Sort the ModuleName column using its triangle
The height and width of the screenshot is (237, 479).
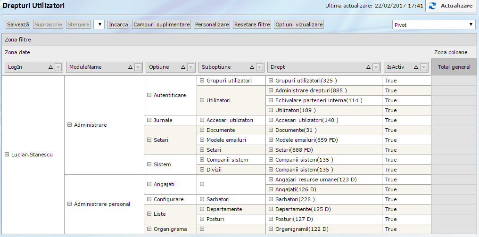click(130, 67)
